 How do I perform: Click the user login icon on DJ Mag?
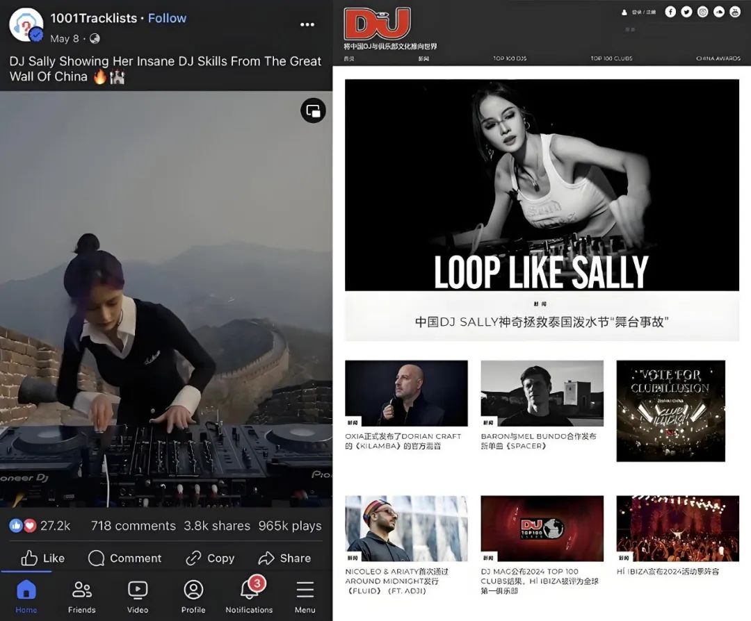click(624, 13)
